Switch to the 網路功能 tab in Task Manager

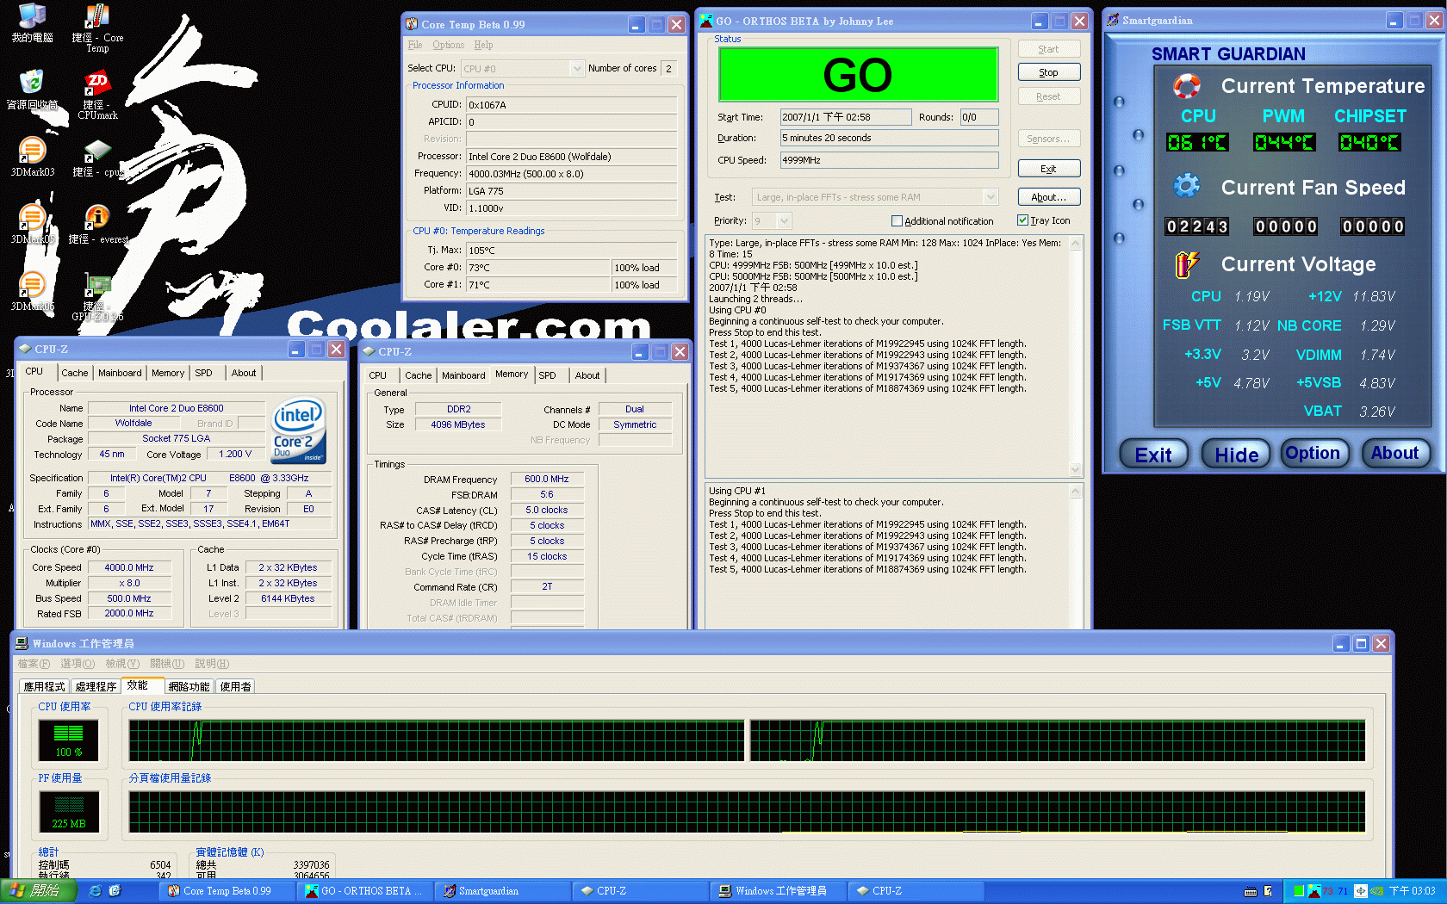pos(189,686)
